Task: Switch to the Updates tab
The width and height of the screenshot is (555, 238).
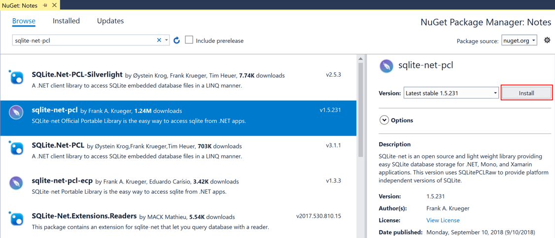Action: coord(110,21)
